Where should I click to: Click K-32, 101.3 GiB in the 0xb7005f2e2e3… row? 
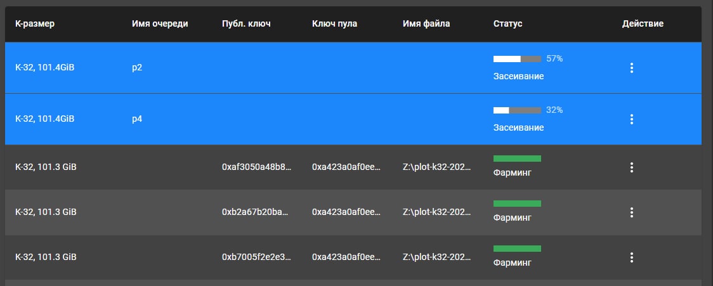[x=46, y=257]
